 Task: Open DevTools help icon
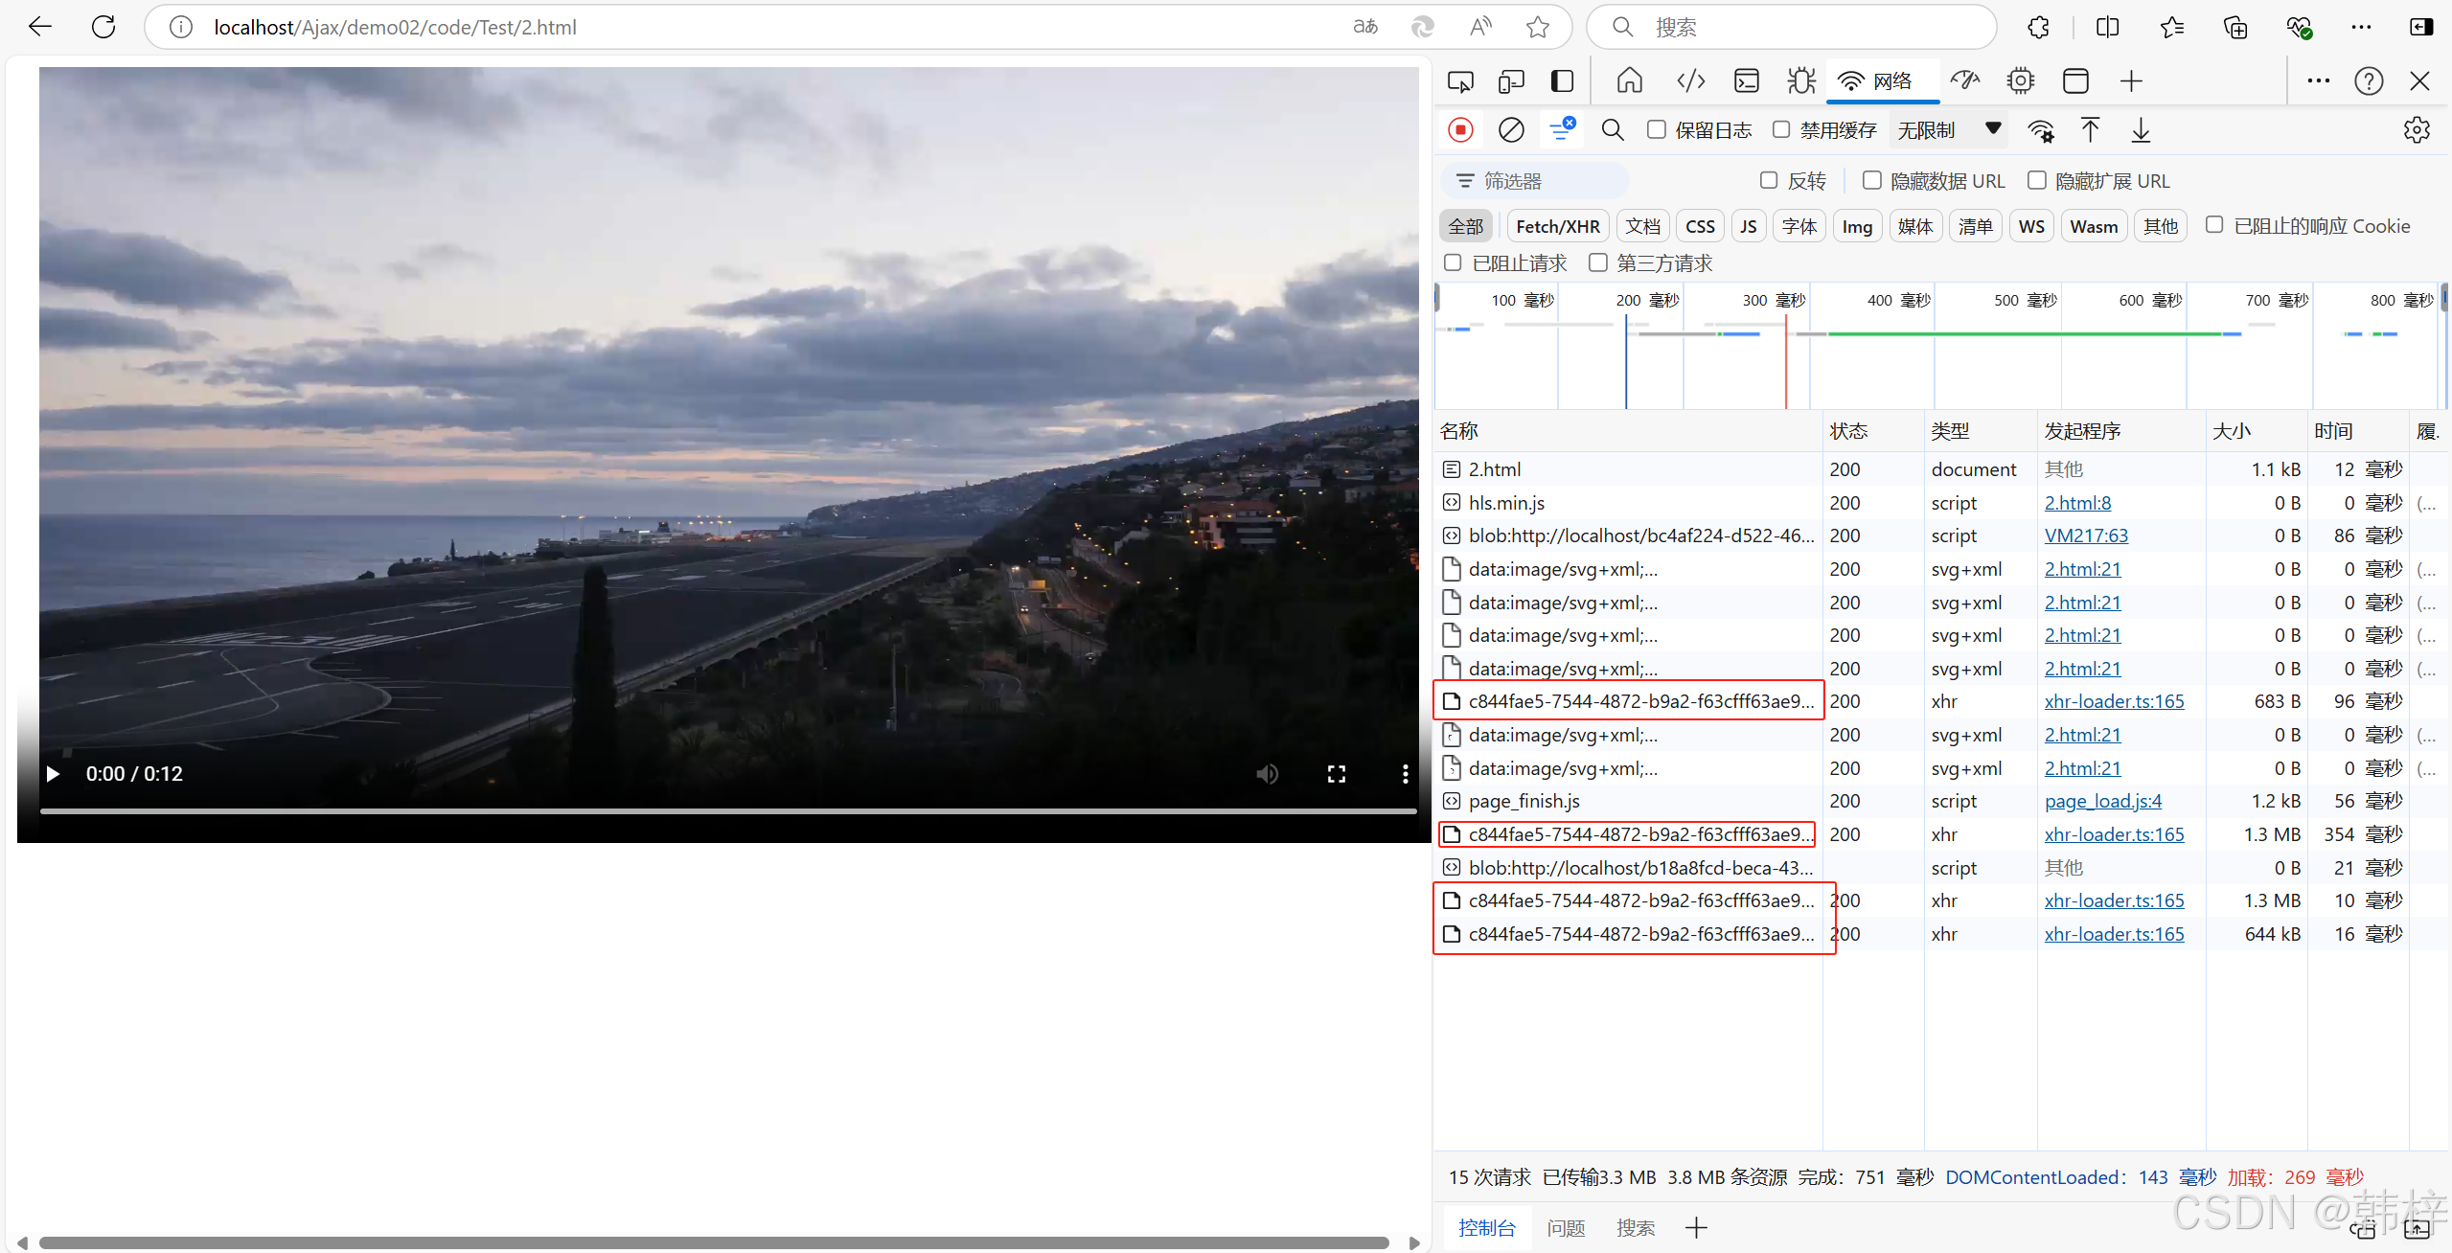point(2369,81)
